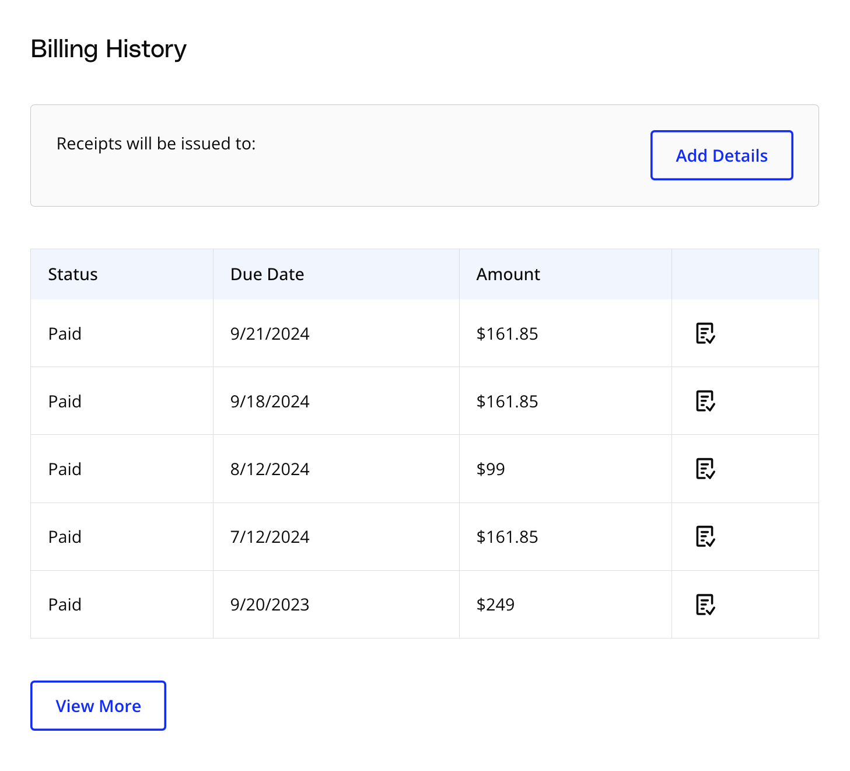Click the $99 amount cell
This screenshot has width=850, height=771.
[491, 469]
